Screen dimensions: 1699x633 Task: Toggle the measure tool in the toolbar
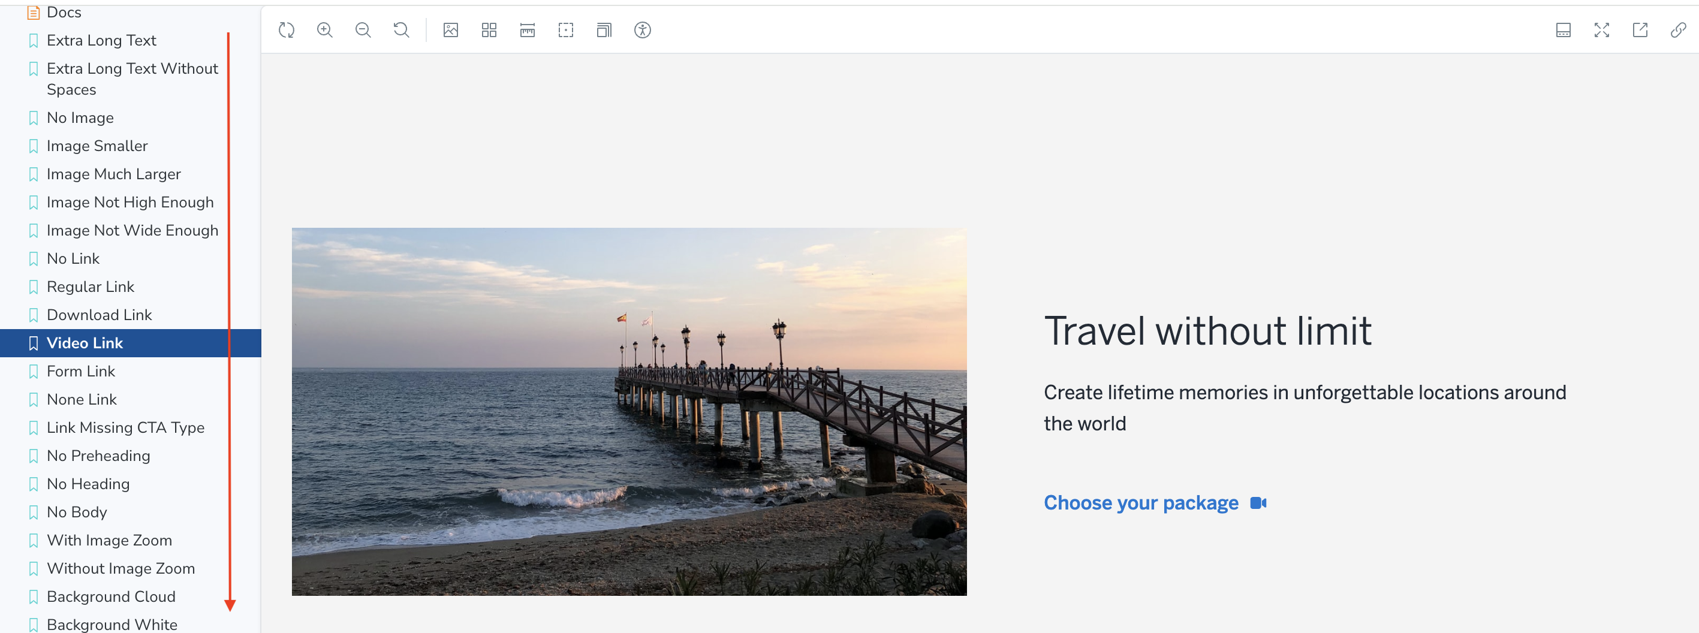[527, 31]
